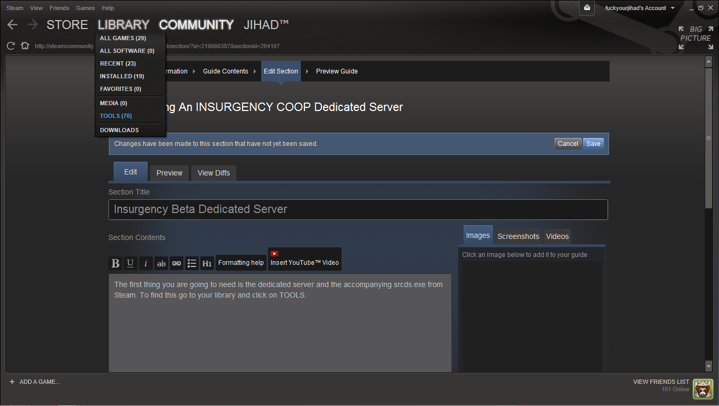Click the vertical scrollbar thumb
The width and height of the screenshot is (719, 406).
pos(709,138)
